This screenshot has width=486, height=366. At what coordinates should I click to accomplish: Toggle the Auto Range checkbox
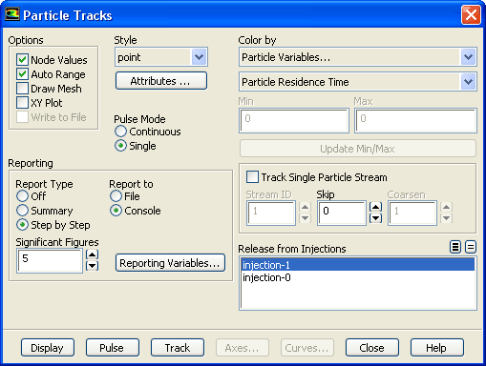pos(22,74)
